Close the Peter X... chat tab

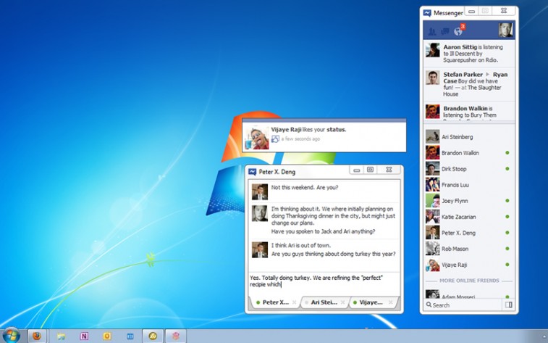(x=294, y=302)
